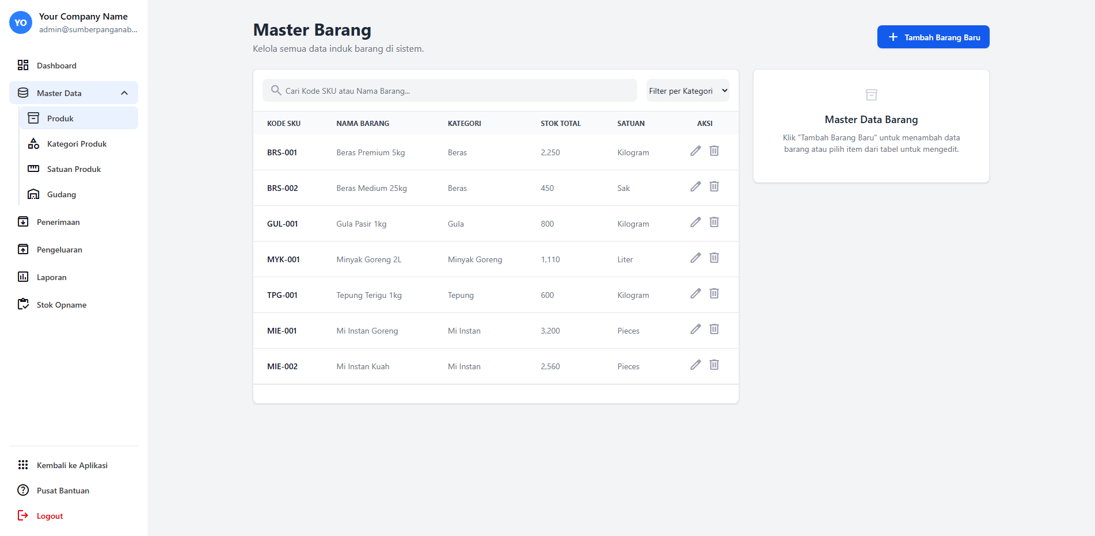The image size is (1095, 536).
Task: Click the Logout link
Action: tap(50, 516)
